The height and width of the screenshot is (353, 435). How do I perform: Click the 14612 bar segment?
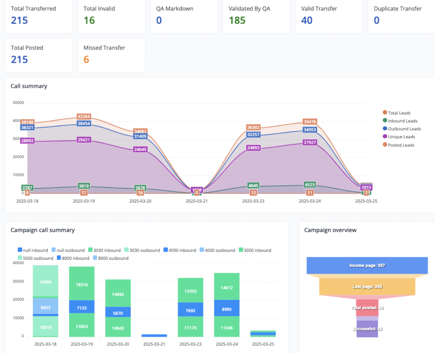click(x=227, y=287)
